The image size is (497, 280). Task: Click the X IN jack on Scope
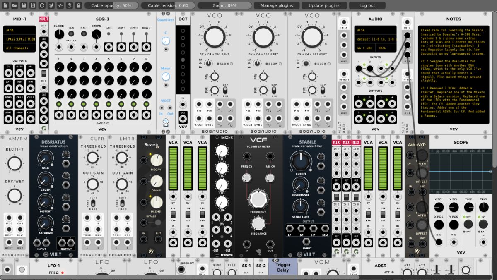(438, 241)
